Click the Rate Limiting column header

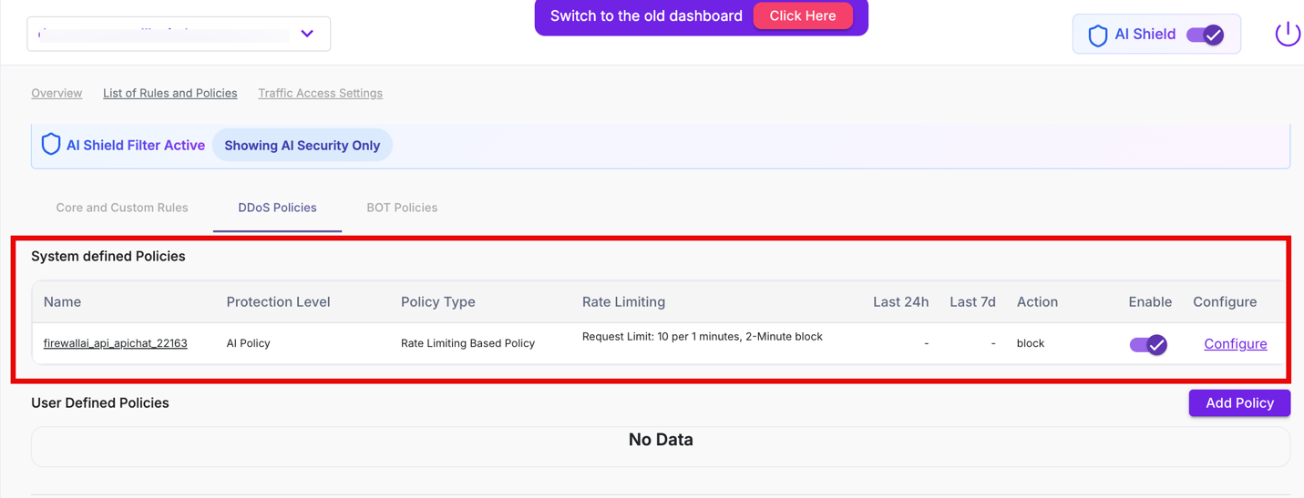[623, 301]
